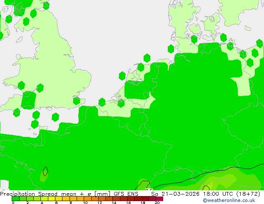Click the orange 10–11 mm legend swatch
Image resolution: width=264 pixels, height=204 pixels.
click(x=87, y=199)
